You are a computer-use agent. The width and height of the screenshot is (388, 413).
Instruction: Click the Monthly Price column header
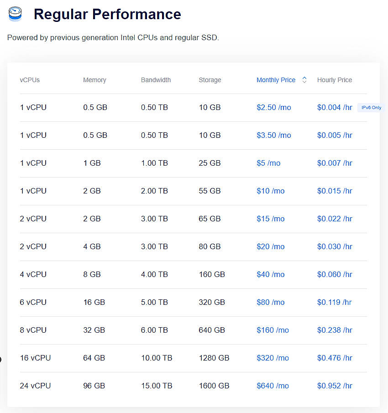[276, 80]
